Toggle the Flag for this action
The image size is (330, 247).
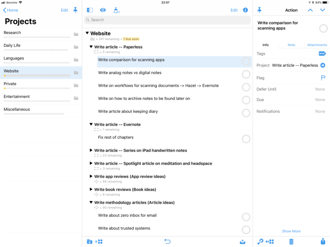pos(323,78)
